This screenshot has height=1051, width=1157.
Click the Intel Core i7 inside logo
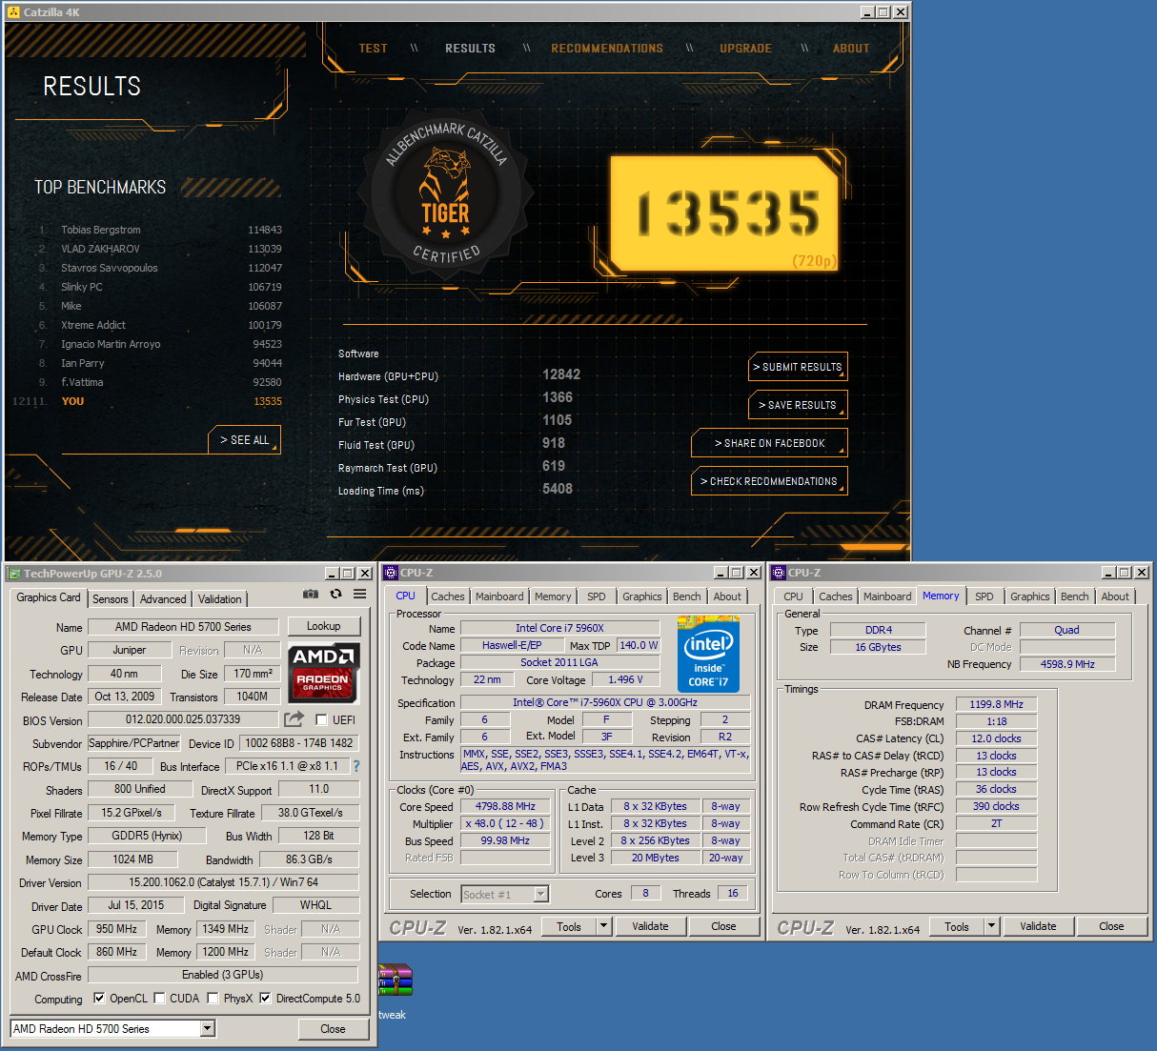708,655
